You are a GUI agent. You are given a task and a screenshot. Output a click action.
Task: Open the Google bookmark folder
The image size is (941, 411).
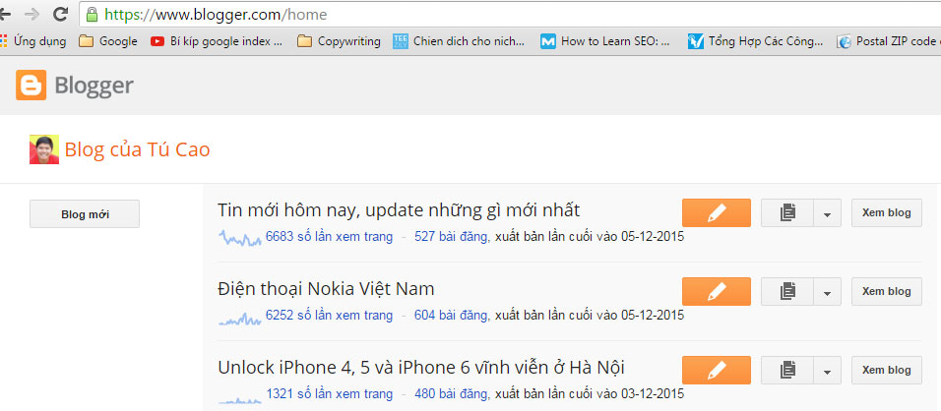(108, 41)
